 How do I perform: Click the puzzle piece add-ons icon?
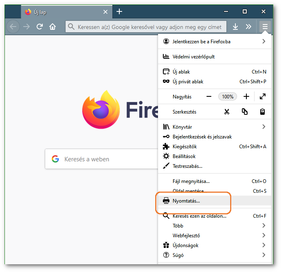point(166,146)
